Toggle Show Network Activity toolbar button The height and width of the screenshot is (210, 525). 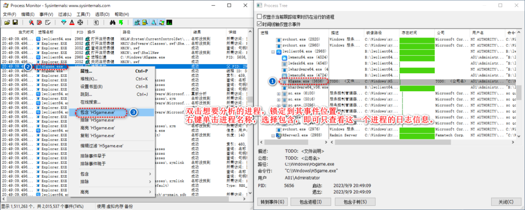pyautogui.click(x=153, y=23)
